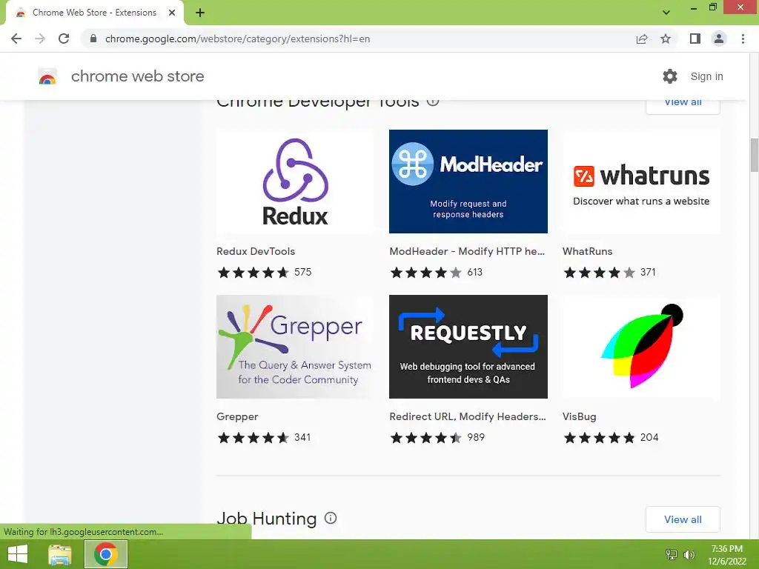Click the forward navigation arrow
Viewport: 759px width, 569px height.
click(x=40, y=39)
